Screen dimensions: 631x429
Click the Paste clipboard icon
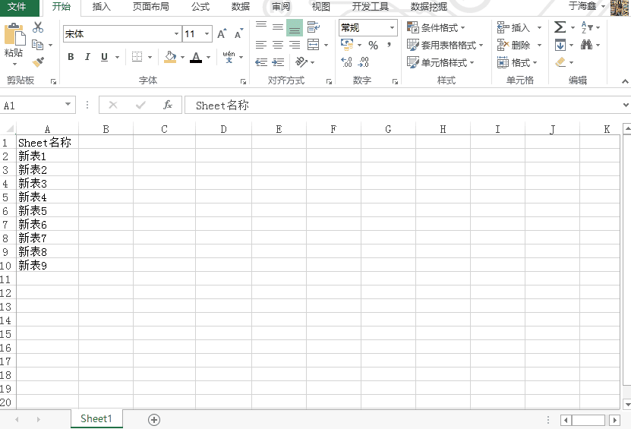click(x=14, y=35)
